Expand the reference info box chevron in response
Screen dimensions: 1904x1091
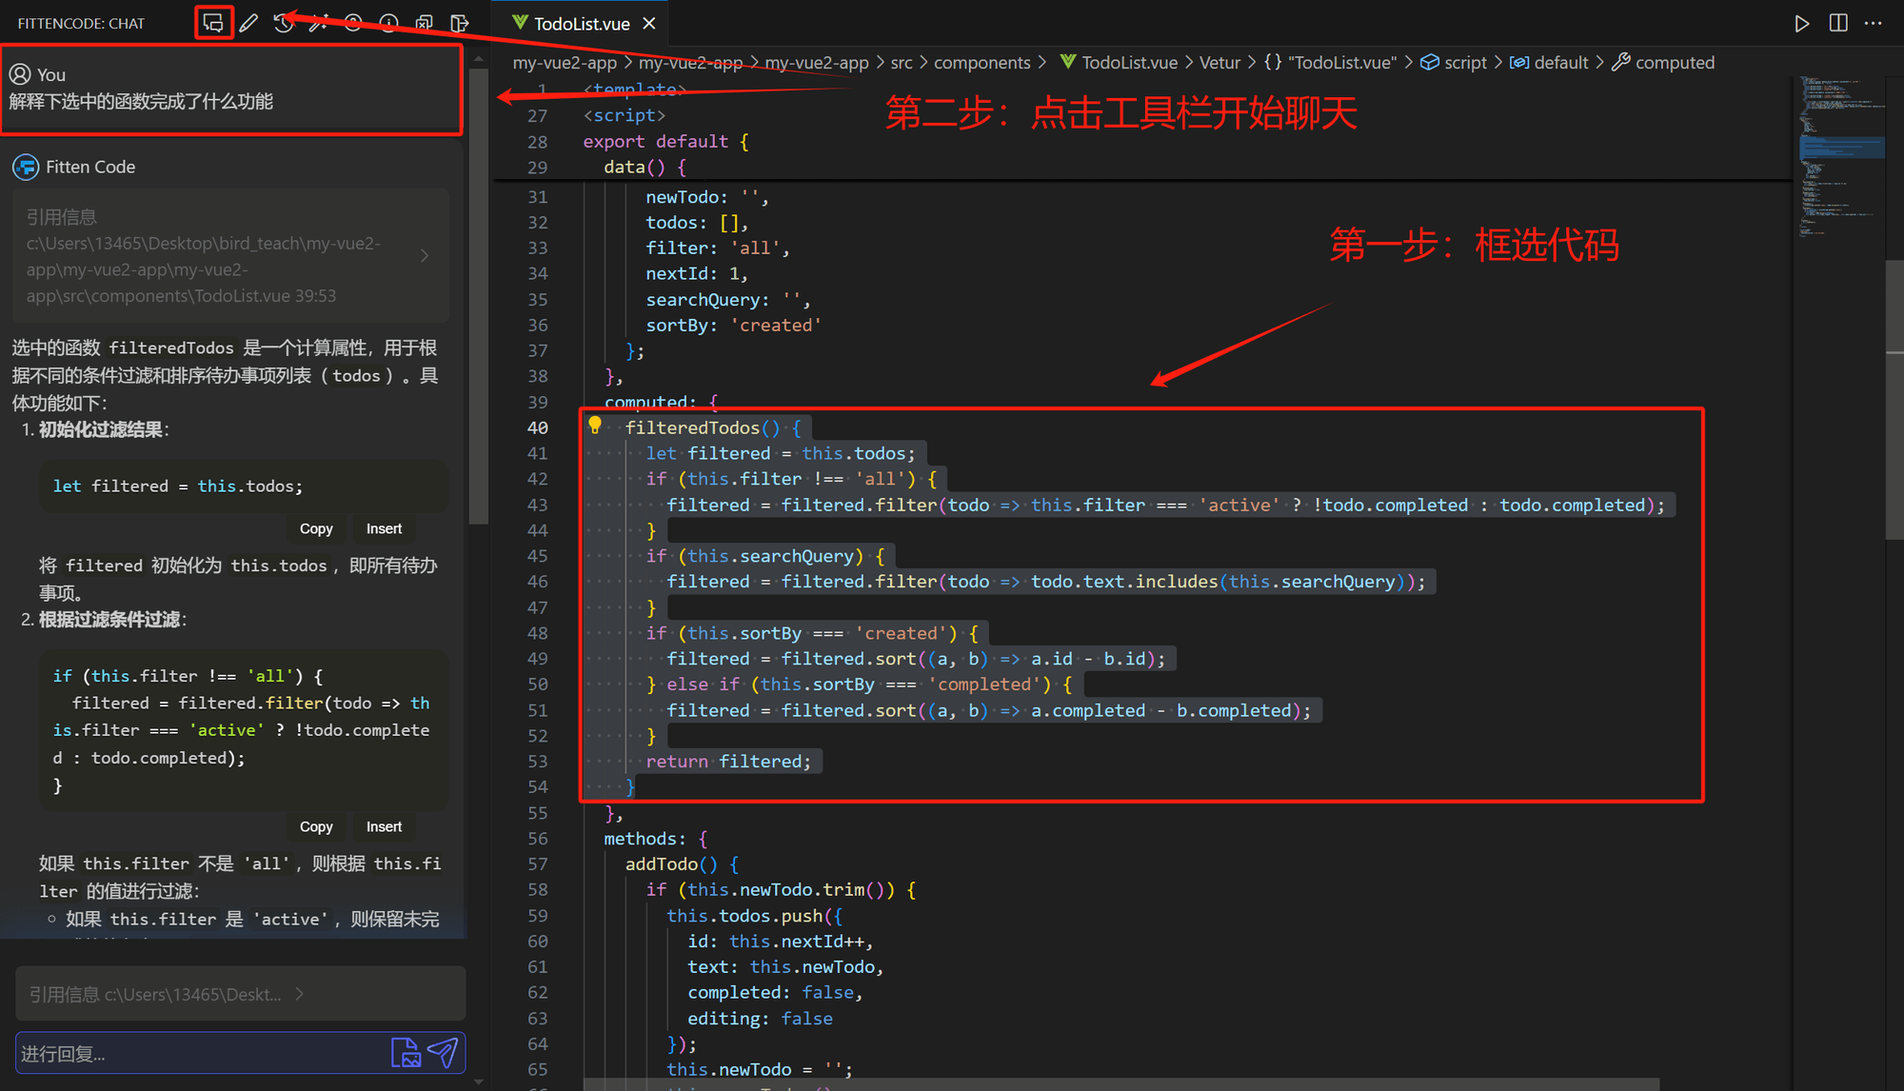[x=425, y=255]
